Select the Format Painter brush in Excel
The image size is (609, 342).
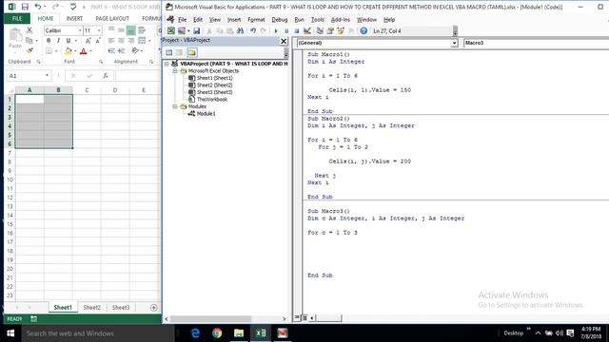point(29,50)
